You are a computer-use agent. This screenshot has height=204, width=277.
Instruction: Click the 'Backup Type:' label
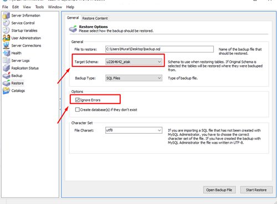pyautogui.click(x=85, y=78)
